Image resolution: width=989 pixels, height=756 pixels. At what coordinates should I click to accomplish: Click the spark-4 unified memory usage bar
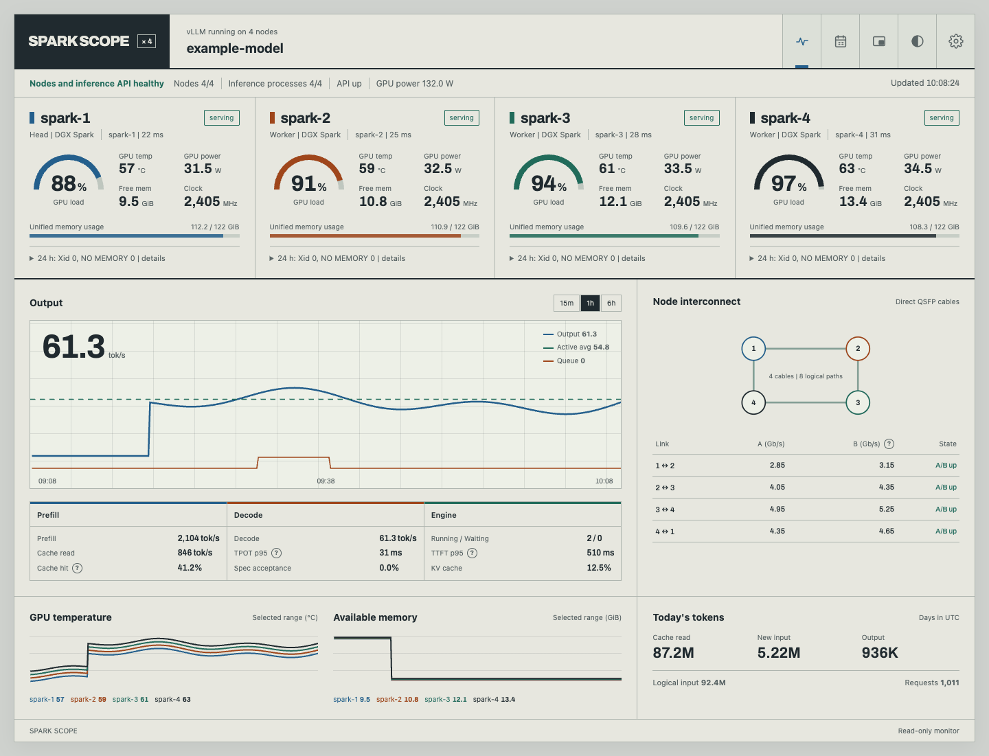(x=854, y=236)
